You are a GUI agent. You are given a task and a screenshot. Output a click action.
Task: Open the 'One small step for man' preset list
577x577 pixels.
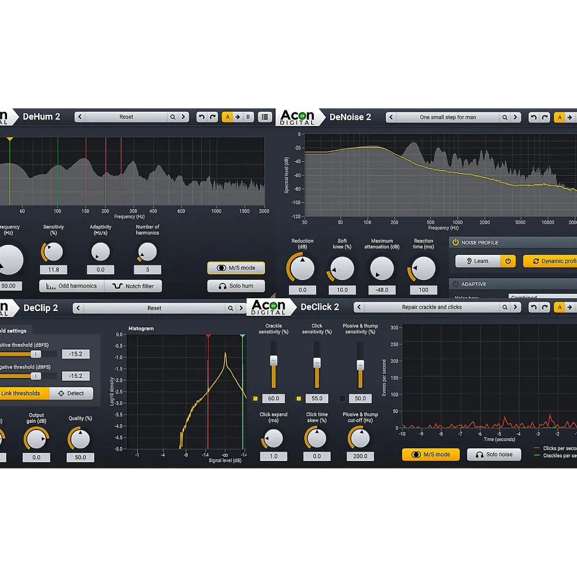[448, 117]
